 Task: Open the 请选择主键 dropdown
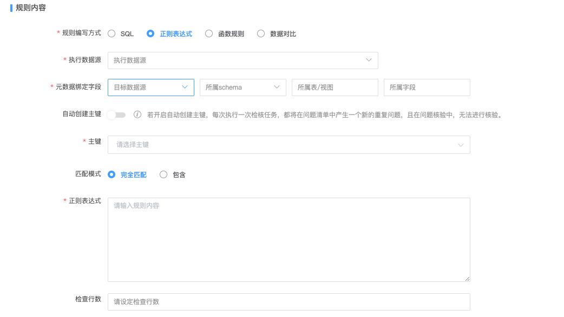tap(289, 145)
